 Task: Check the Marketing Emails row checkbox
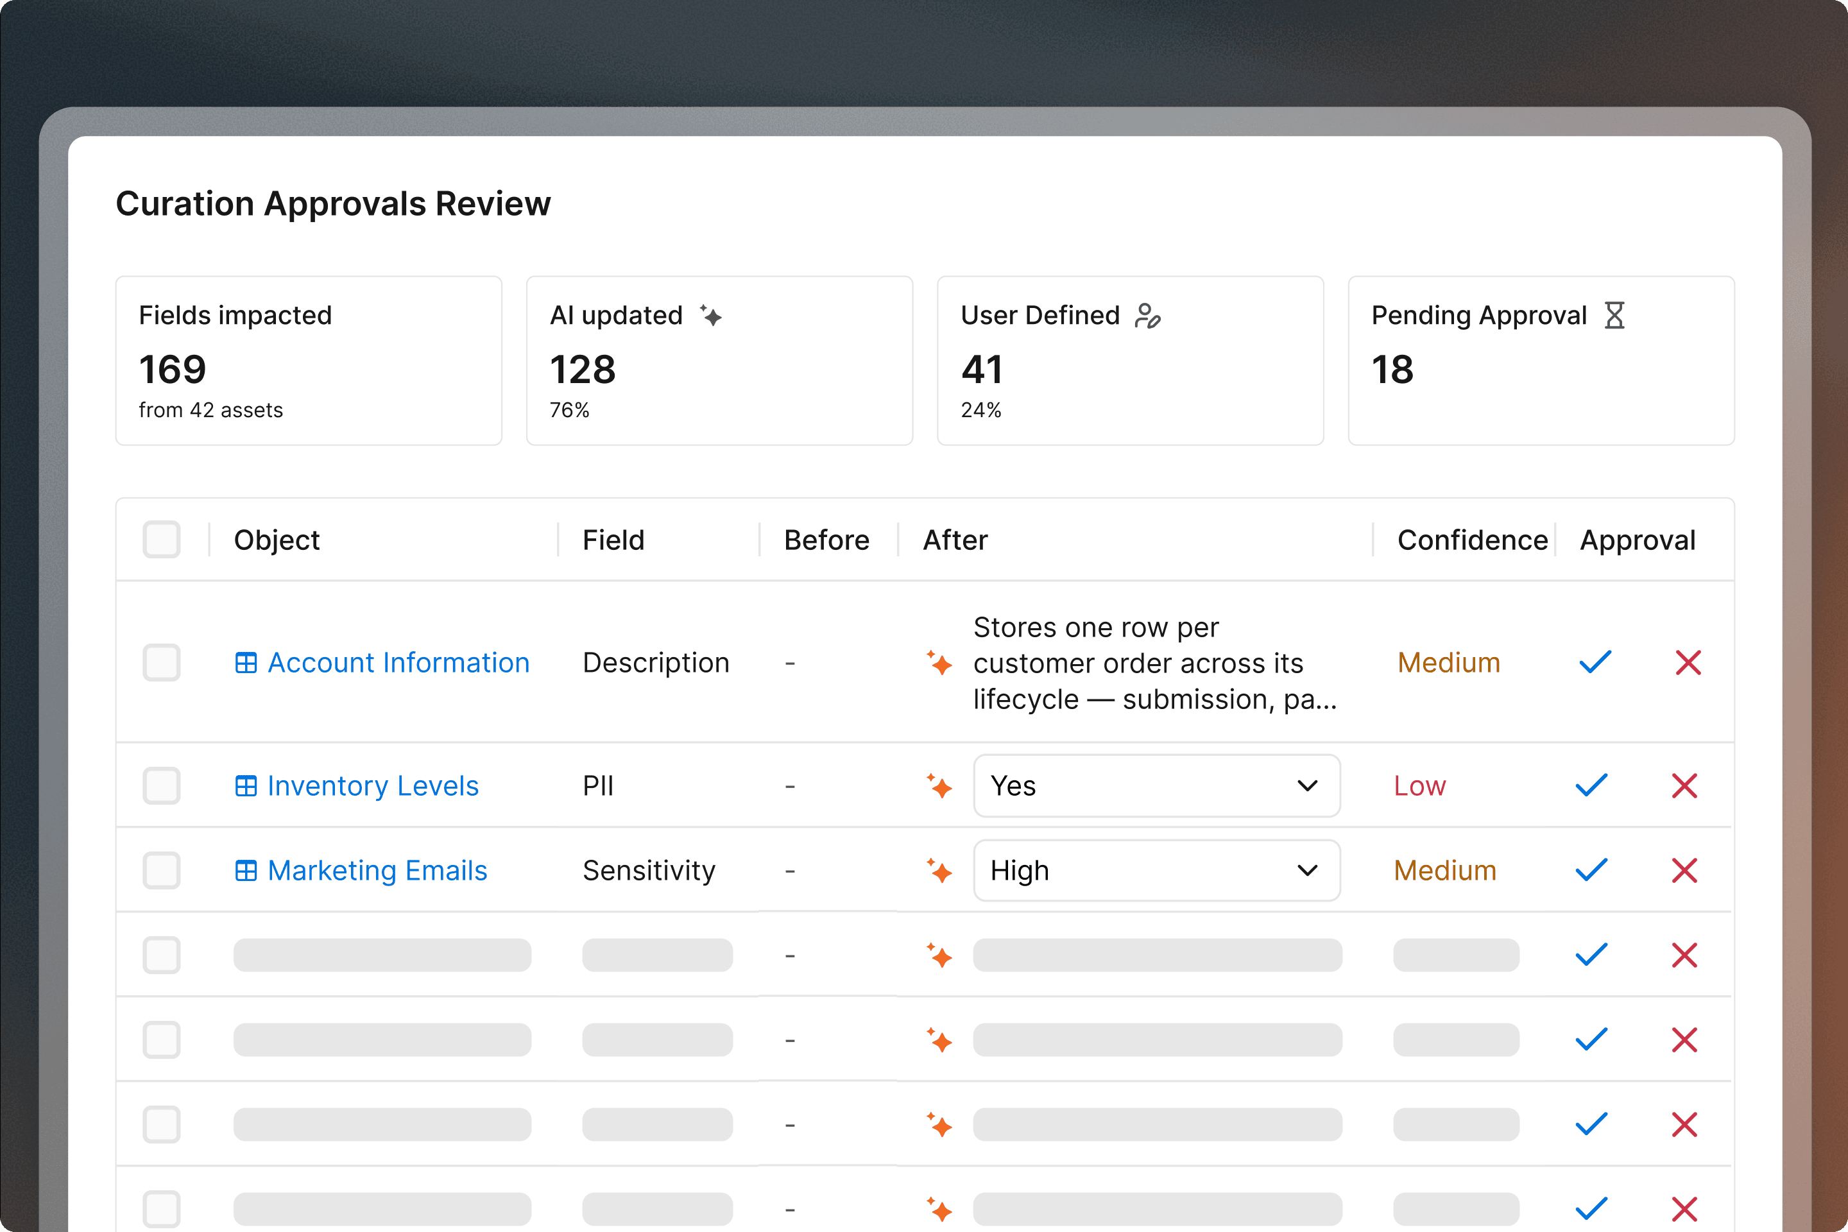pyautogui.click(x=161, y=870)
